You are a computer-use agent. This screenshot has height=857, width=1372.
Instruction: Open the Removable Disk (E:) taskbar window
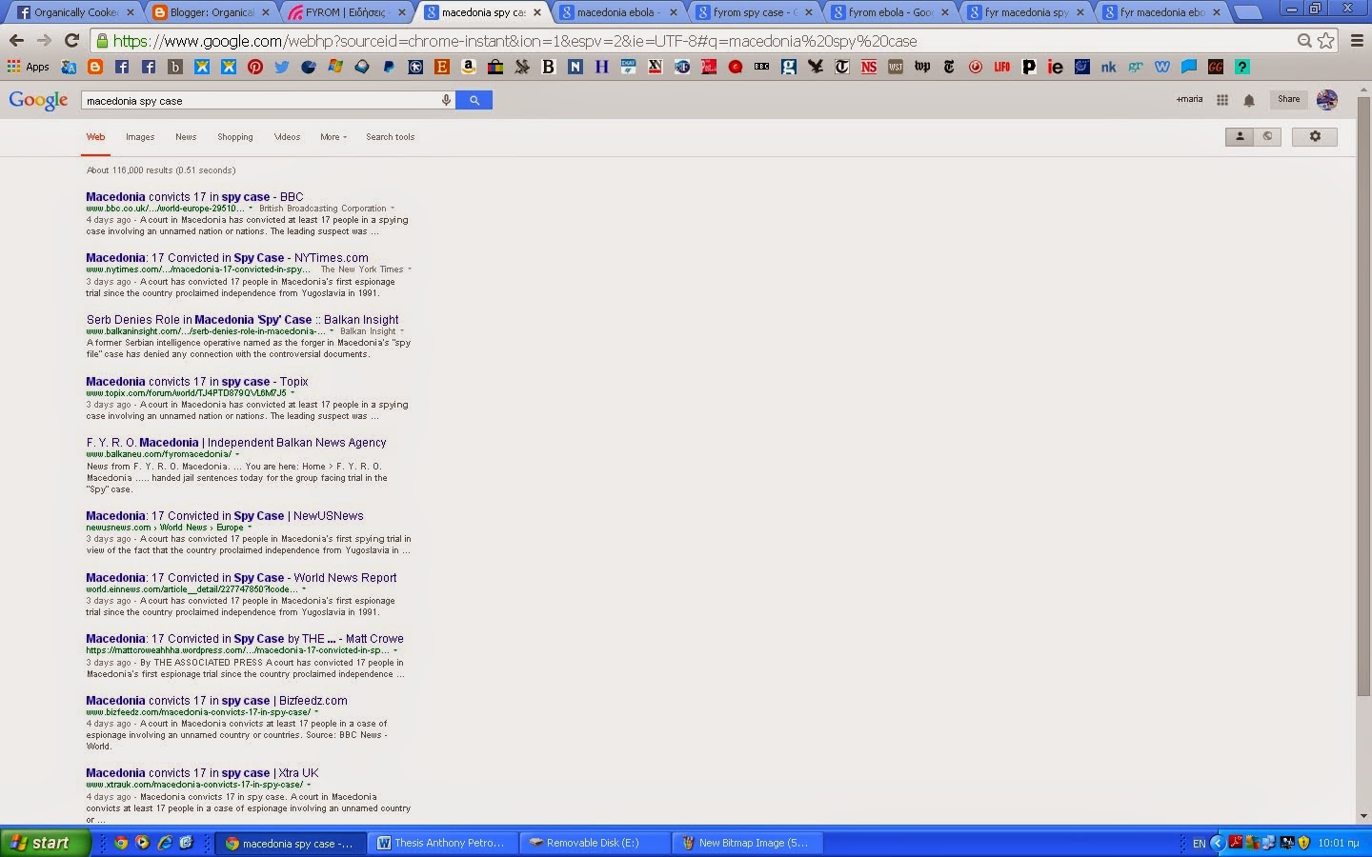click(x=595, y=843)
